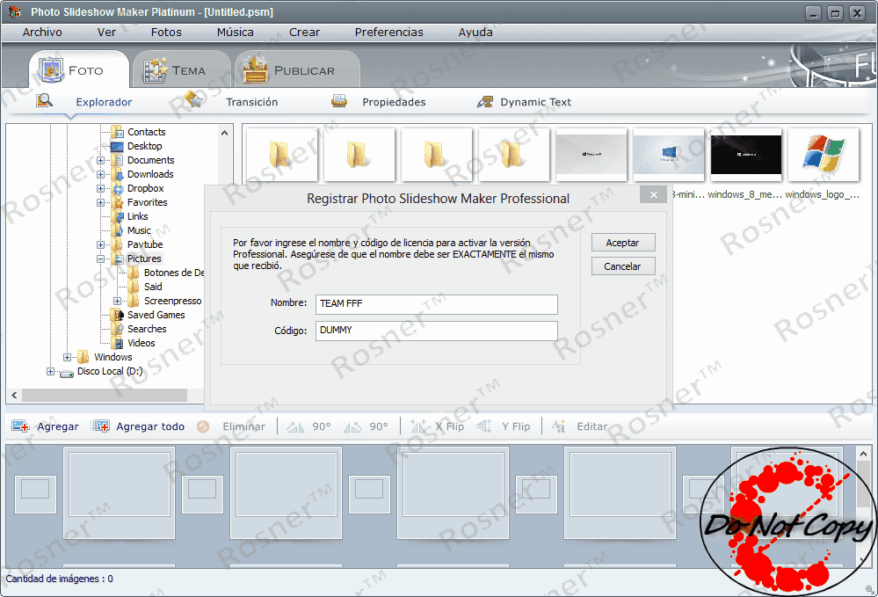
Task: Click the storyboard scroll up arrow
Action: [x=863, y=455]
